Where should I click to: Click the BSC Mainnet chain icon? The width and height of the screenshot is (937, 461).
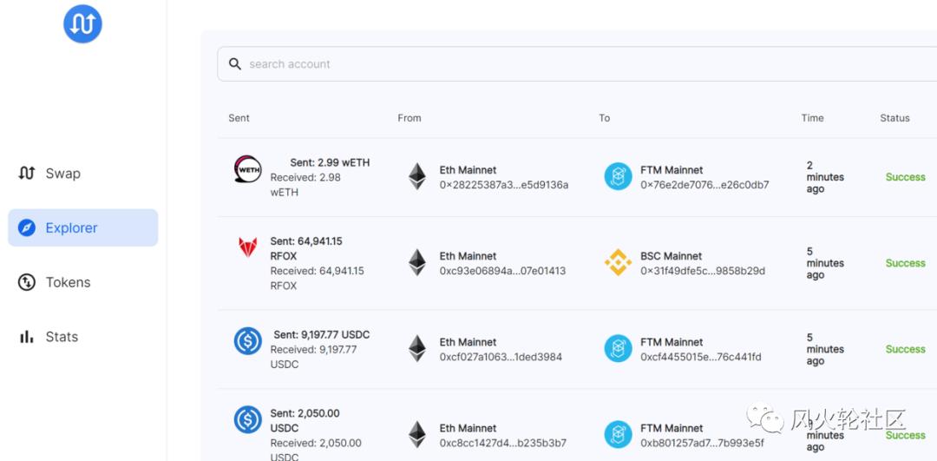(x=618, y=263)
